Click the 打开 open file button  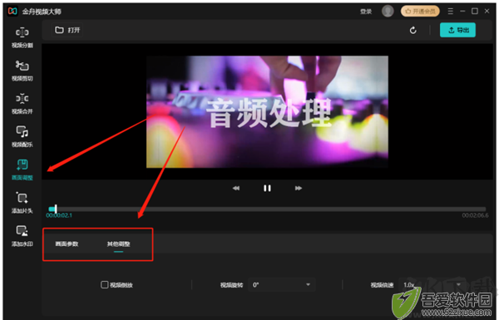(67, 30)
